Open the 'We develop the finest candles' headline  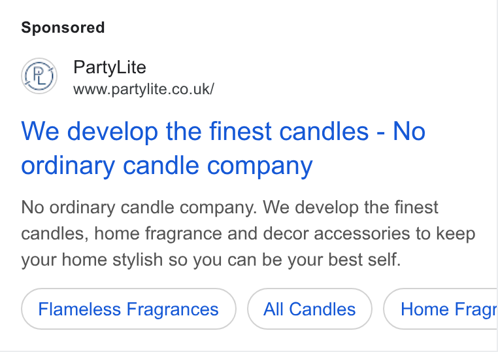(x=223, y=148)
